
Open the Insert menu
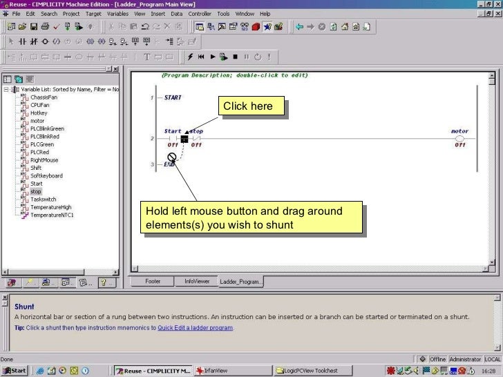pos(158,14)
